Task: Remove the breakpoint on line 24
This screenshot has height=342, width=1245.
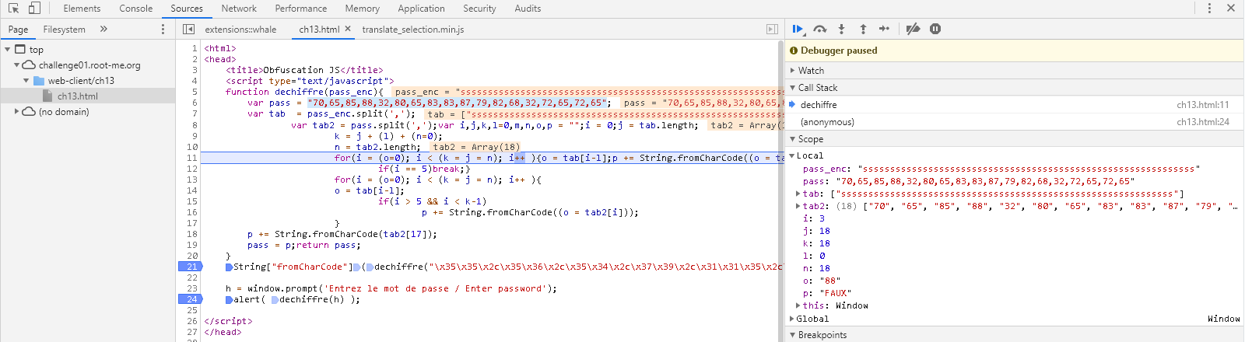Action: (191, 299)
